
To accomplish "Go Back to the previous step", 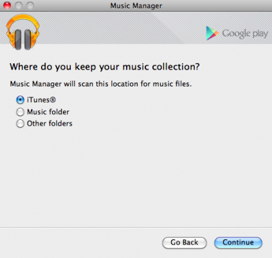I will 185,243.
